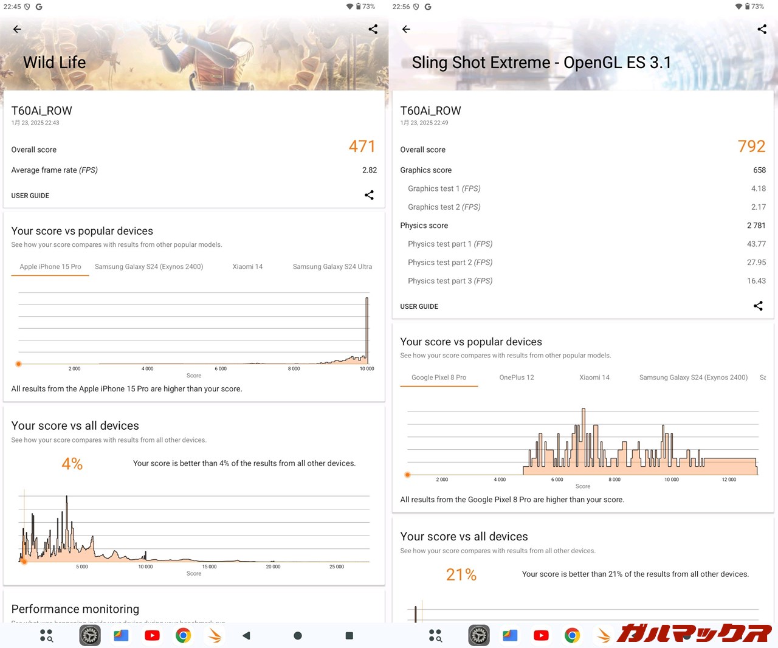Select Samsung Galaxy S24 Ultra comparison

click(x=332, y=266)
